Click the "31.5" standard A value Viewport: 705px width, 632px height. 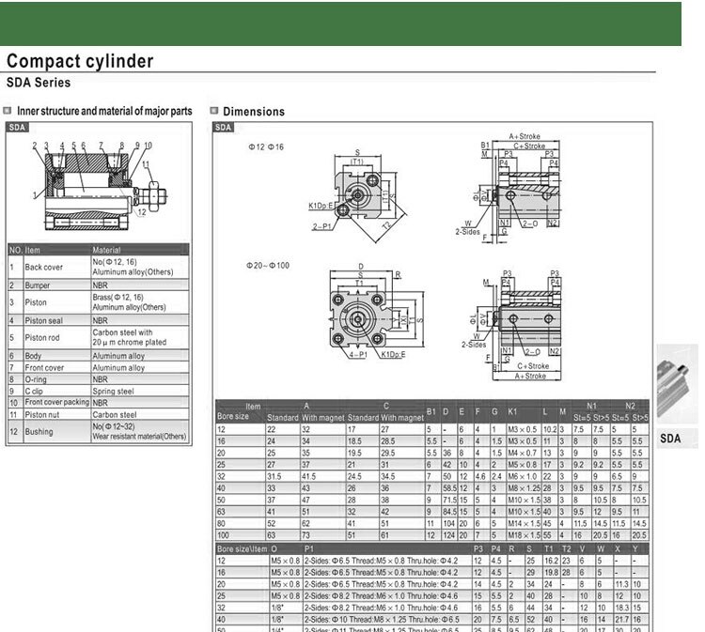point(274,476)
